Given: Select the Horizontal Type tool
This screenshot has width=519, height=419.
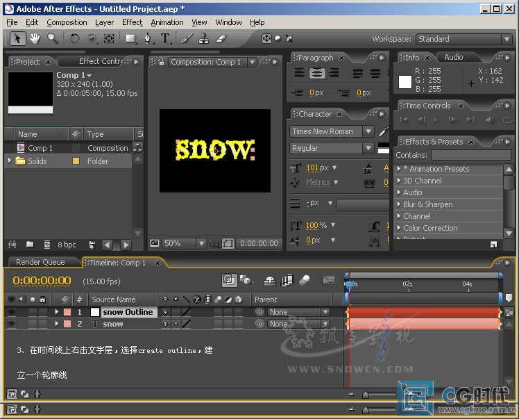Looking at the screenshot, I should 166,39.
